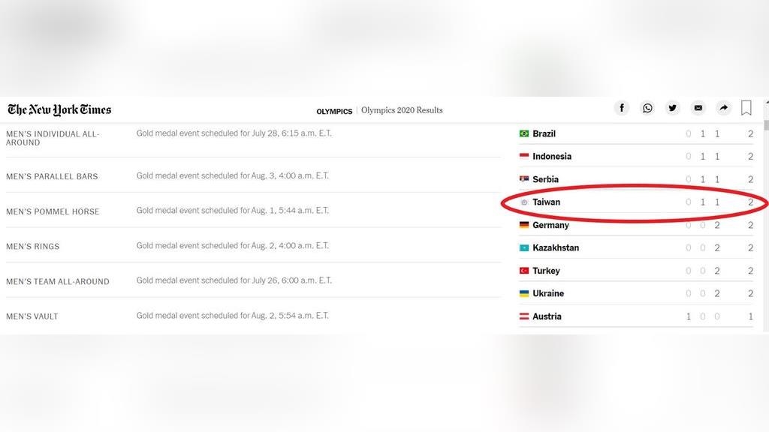Share article on Facebook
The height and width of the screenshot is (432, 769).
click(x=622, y=108)
